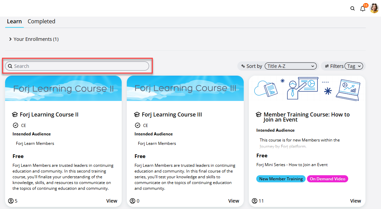Open the user profile avatar

[374, 8]
